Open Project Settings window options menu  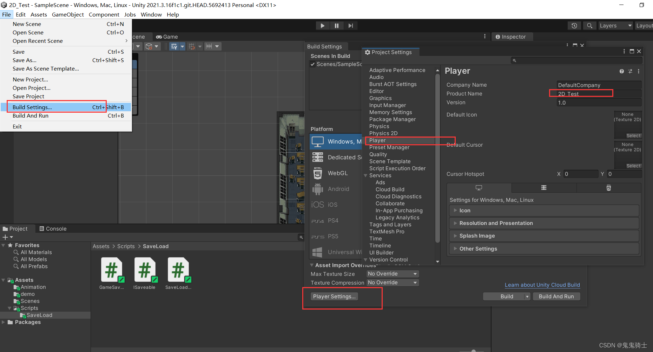(x=624, y=51)
